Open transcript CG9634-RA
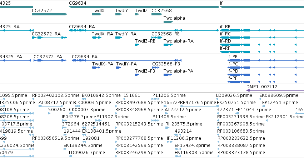The image size is (304, 158). (x=82, y=26)
